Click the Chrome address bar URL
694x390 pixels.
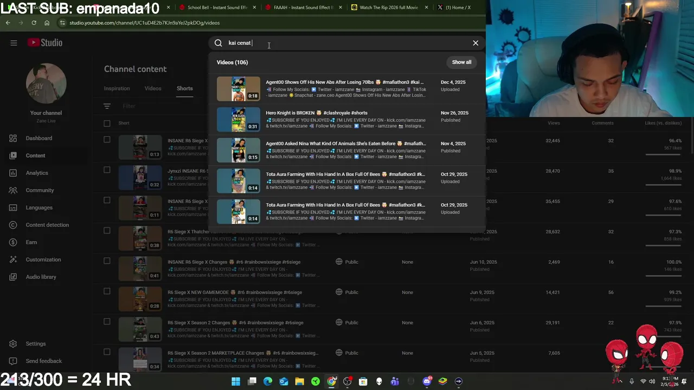(145, 23)
